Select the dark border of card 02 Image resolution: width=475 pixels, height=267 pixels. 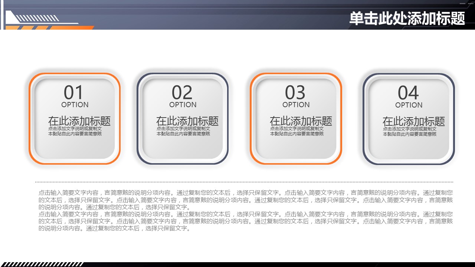coord(138,119)
